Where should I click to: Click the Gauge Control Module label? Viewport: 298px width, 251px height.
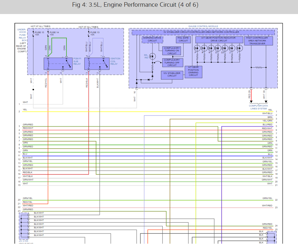203,26
